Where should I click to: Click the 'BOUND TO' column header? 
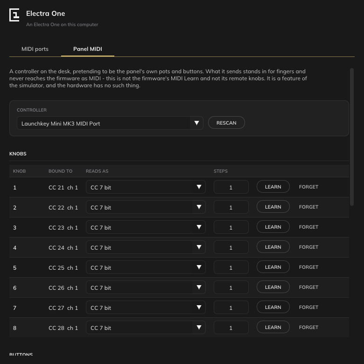(x=60, y=171)
